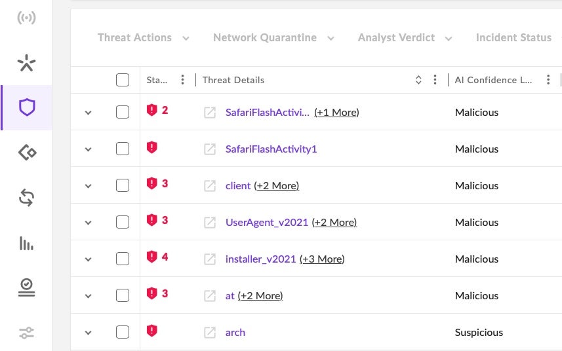The image size is (562, 351).
Task: Sort by the Threat Details column arrows
Action: tap(418, 80)
